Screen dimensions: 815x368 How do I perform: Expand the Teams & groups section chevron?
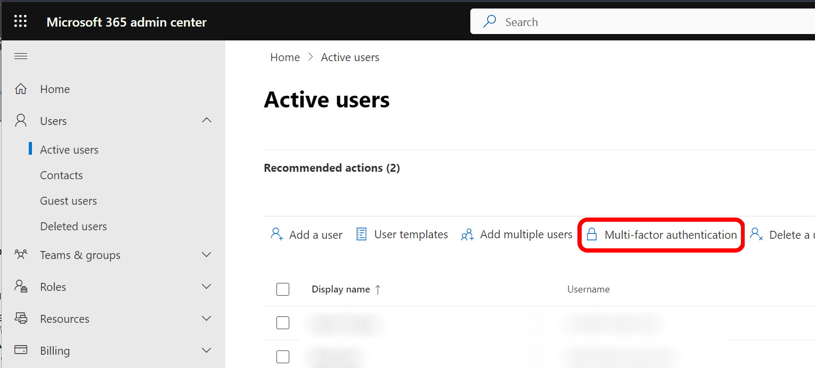tap(207, 255)
